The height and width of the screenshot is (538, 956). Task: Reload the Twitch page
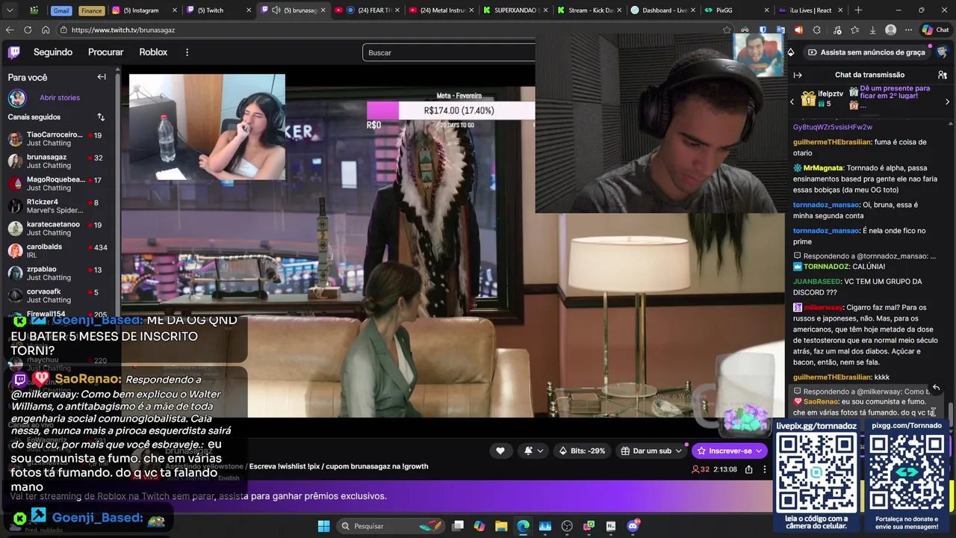click(28, 30)
